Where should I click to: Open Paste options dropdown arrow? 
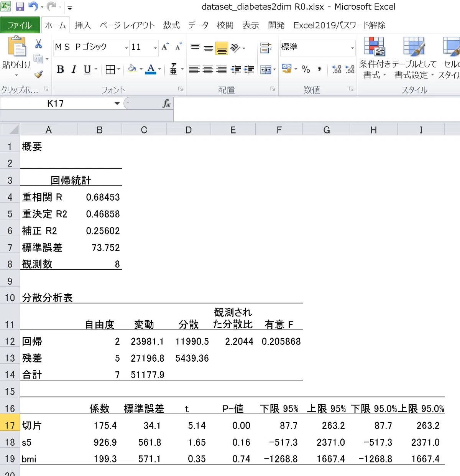[16, 75]
